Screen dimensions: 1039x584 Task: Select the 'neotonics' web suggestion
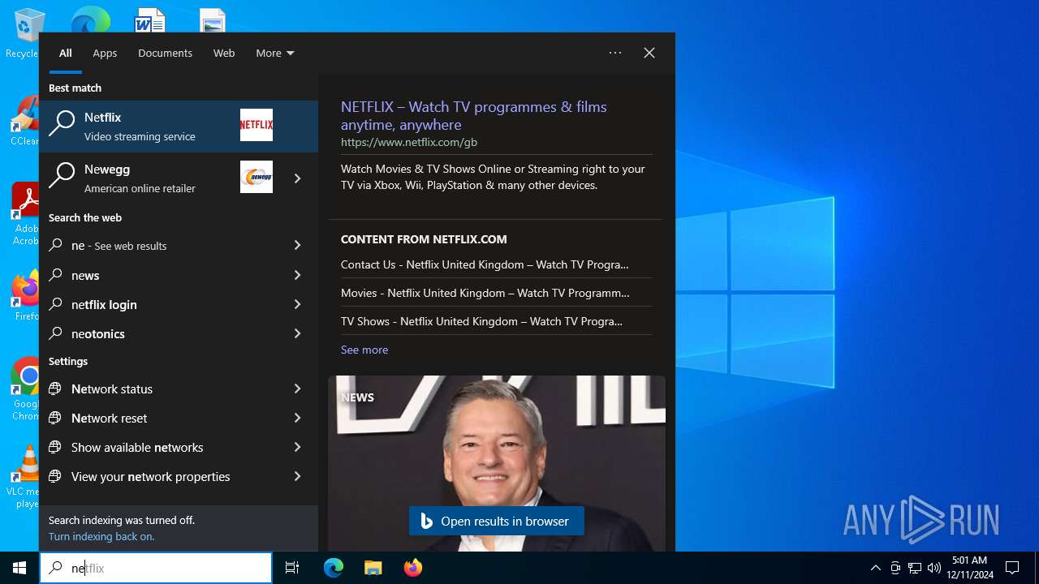(x=158, y=333)
